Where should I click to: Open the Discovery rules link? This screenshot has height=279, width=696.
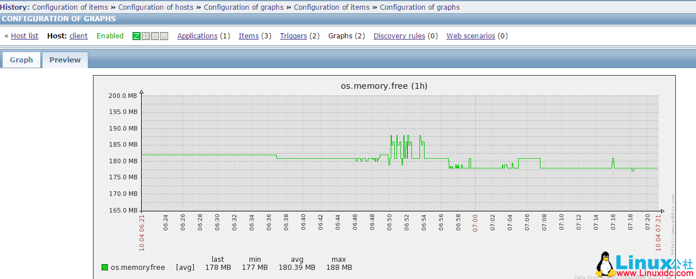coord(399,36)
